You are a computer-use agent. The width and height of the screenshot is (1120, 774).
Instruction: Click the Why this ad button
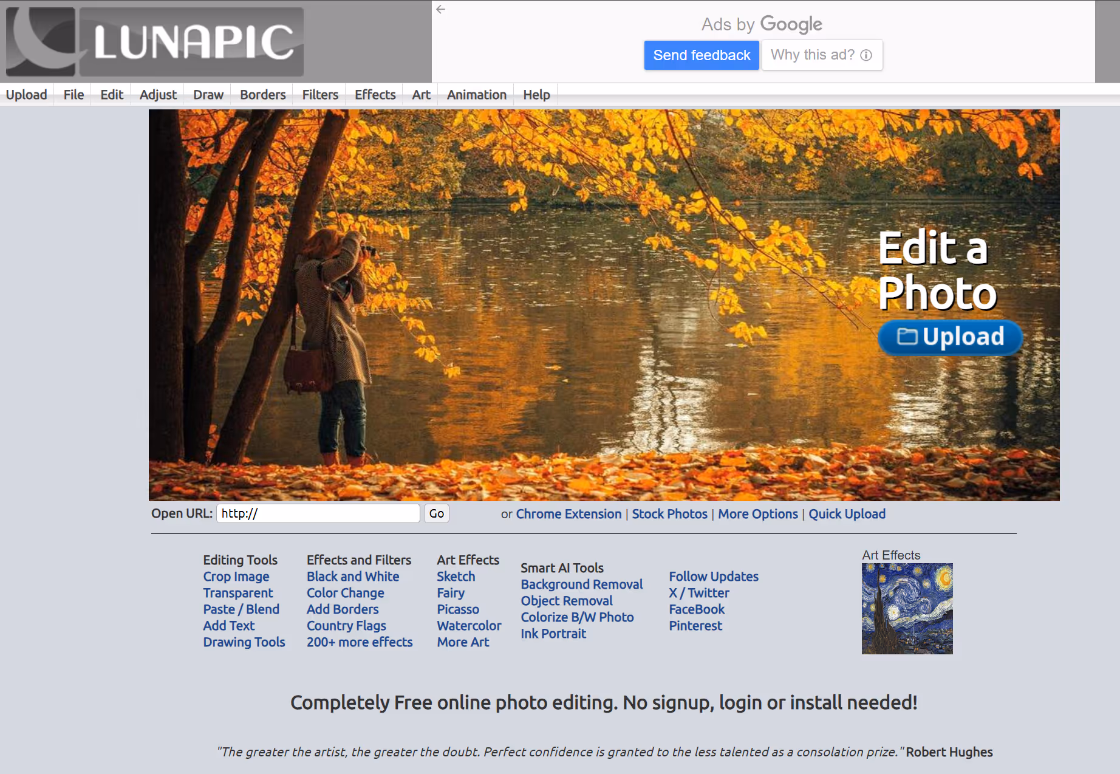[822, 55]
